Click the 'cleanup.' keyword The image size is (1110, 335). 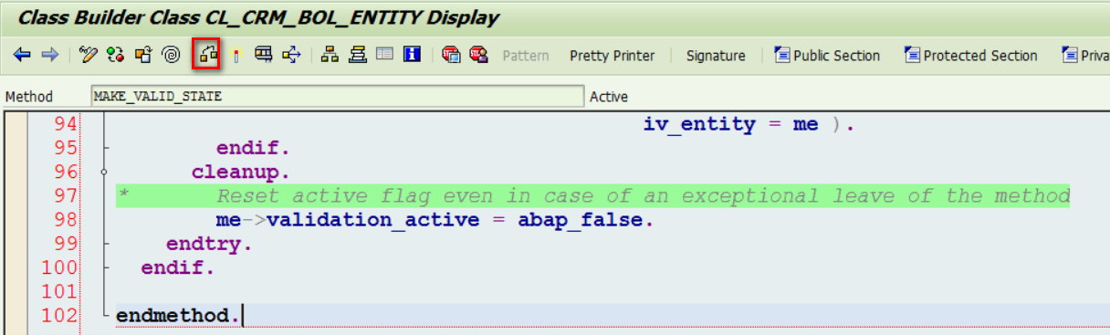coord(241,172)
